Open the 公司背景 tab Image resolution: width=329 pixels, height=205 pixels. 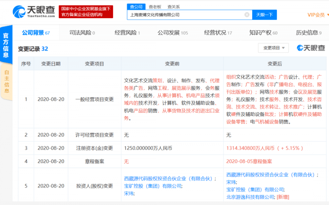click(x=36, y=33)
